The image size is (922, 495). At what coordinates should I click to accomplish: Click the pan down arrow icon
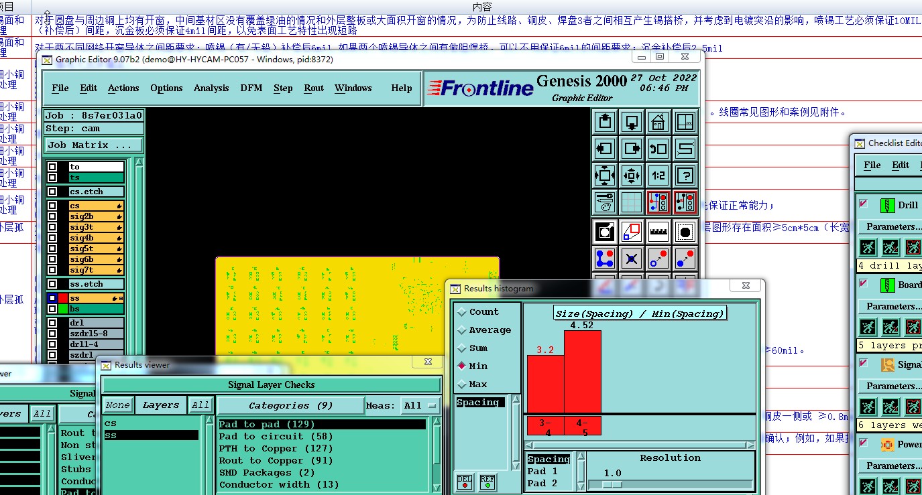click(x=631, y=123)
